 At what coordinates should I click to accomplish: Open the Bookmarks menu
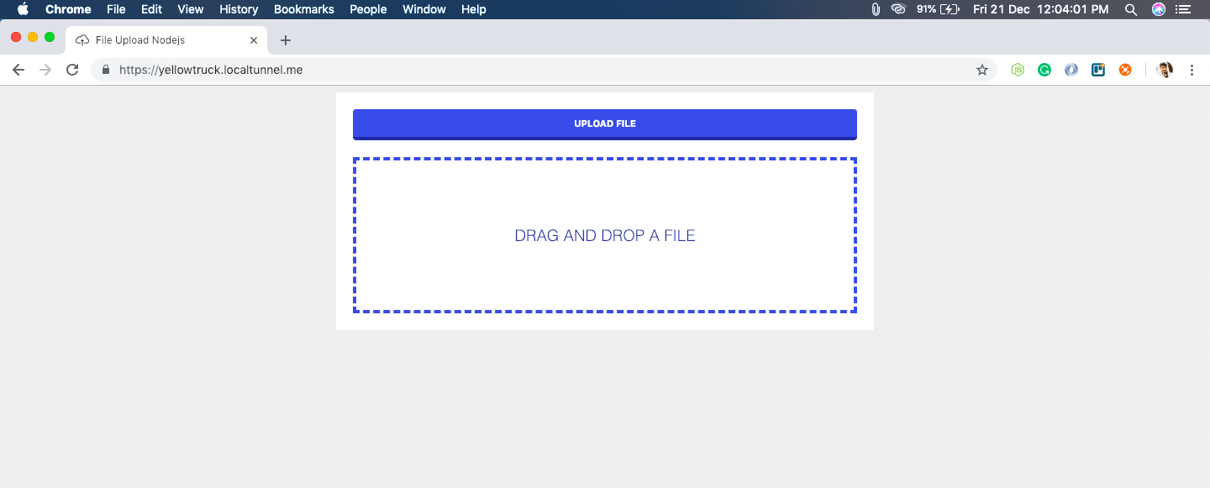pos(304,9)
